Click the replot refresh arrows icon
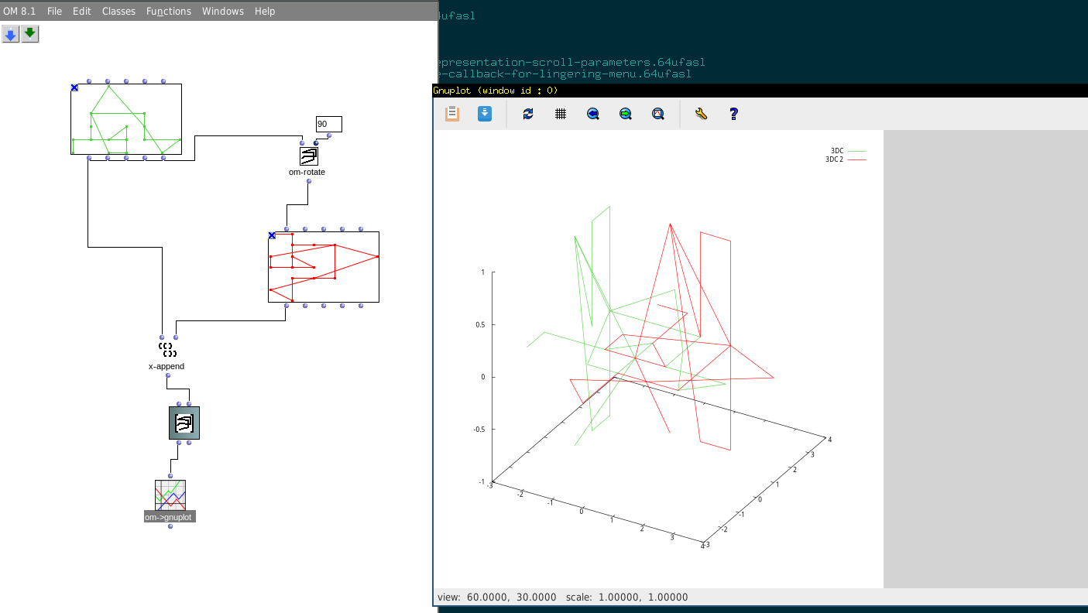1088x613 pixels. [528, 114]
